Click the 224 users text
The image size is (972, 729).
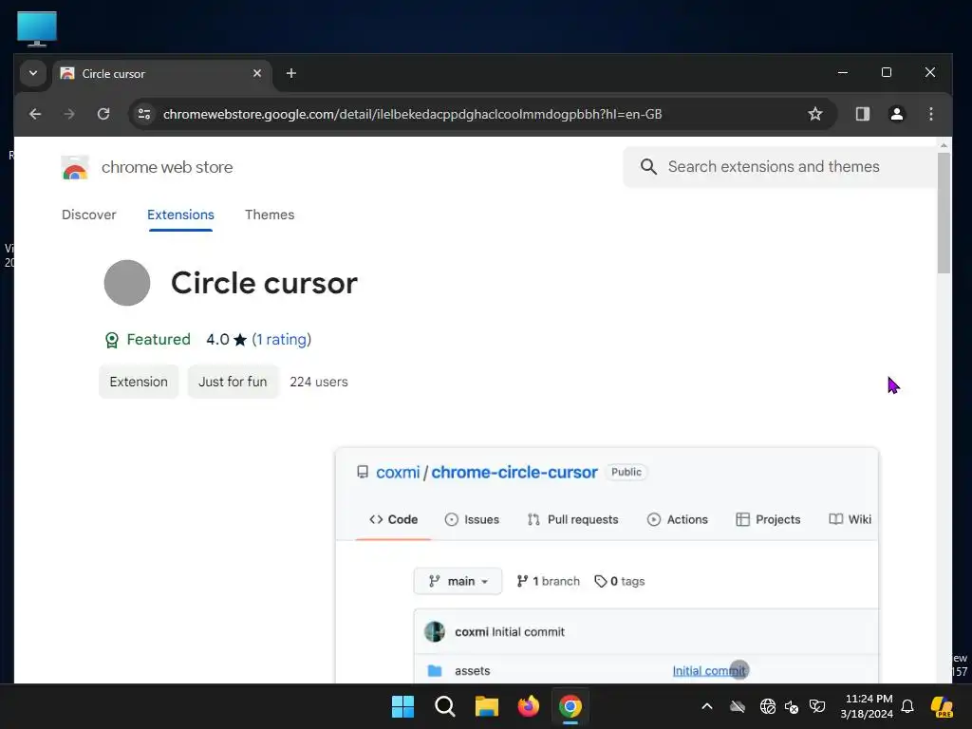tap(319, 382)
